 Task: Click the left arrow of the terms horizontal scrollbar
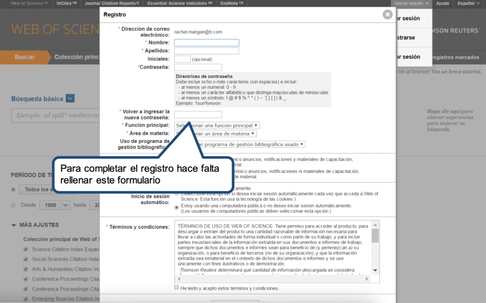179,279
